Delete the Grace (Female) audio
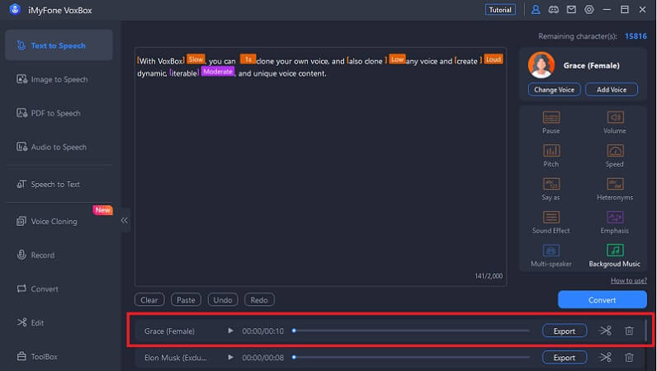The width and height of the screenshot is (657, 371). point(629,331)
